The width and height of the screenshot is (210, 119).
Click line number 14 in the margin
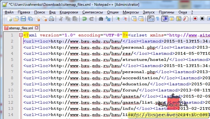coord(11,115)
